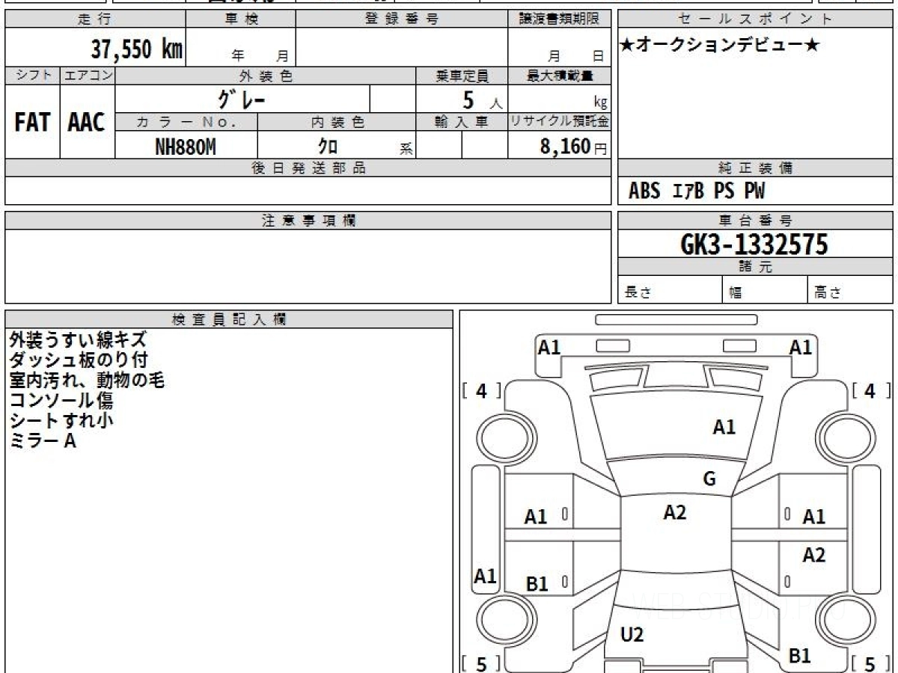Click the A1 mark on left front door
The height and width of the screenshot is (673, 898).
536,517
